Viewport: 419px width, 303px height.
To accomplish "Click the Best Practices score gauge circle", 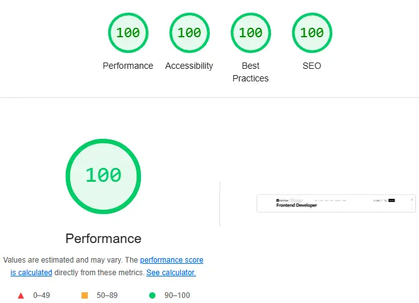I will pos(250,32).
